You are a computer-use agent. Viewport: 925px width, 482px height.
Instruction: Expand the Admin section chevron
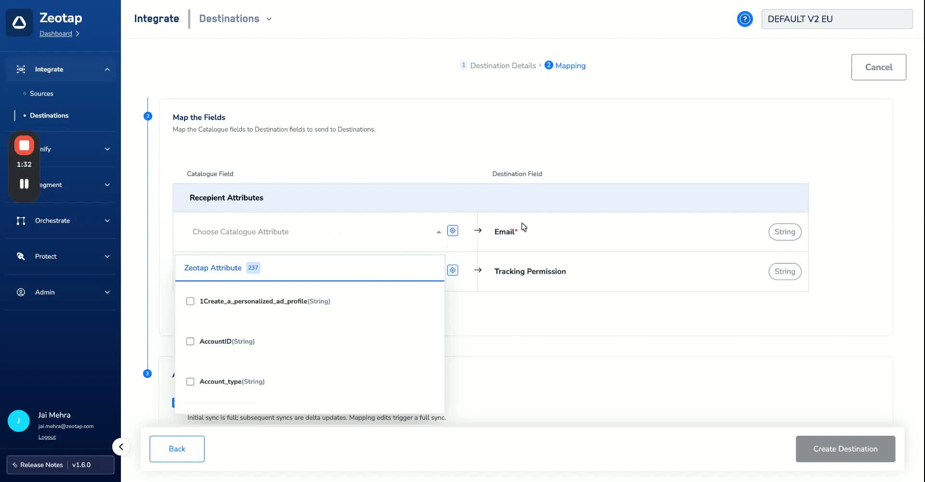pyautogui.click(x=107, y=292)
